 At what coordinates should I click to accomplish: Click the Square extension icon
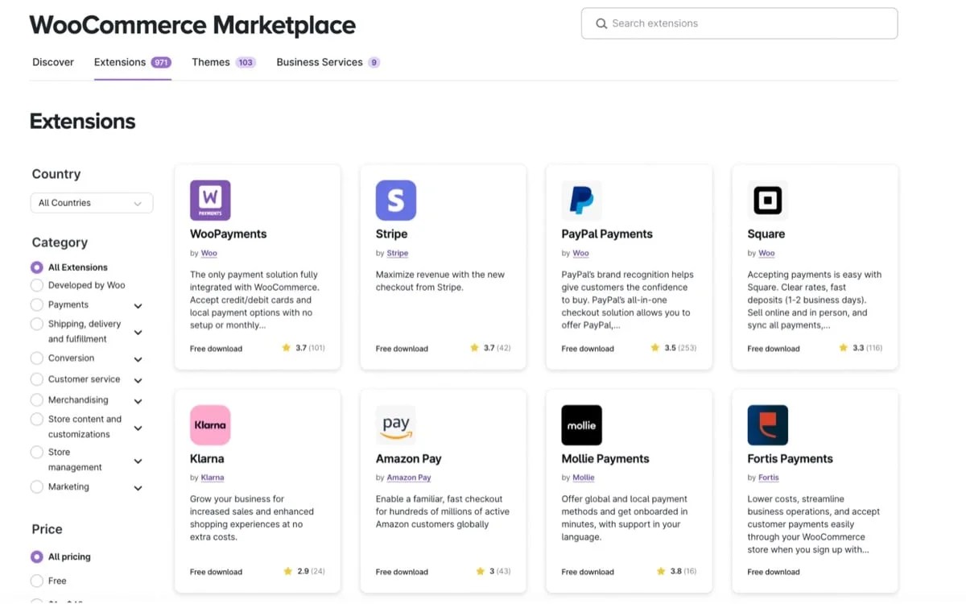(x=767, y=200)
